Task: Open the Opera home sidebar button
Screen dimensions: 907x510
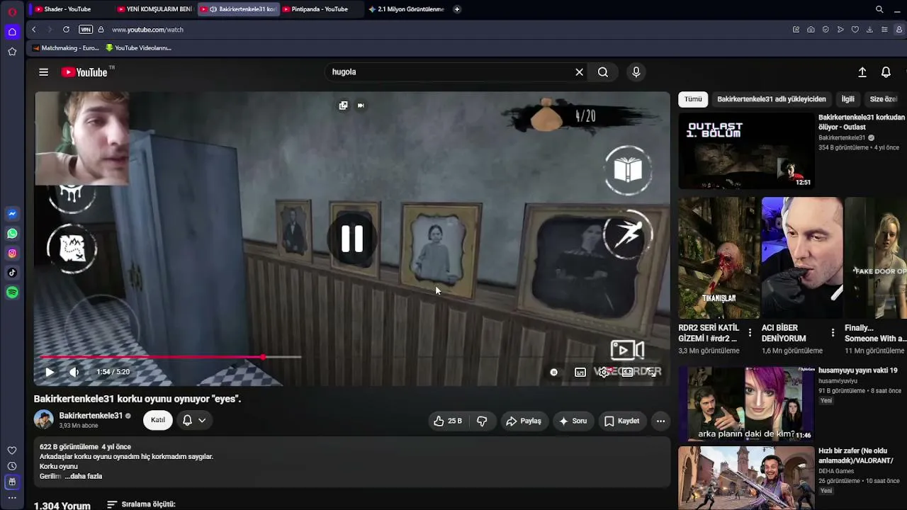Action: pos(12,32)
